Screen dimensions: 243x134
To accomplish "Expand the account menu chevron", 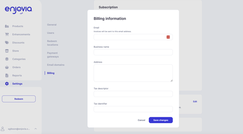I will 36,129.
